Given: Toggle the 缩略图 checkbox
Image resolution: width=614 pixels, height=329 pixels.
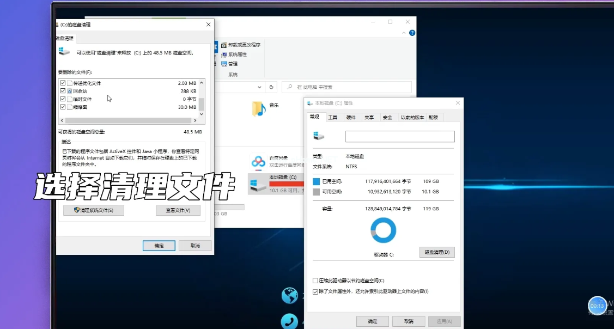Looking at the screenshot, I should pos(63,107).
